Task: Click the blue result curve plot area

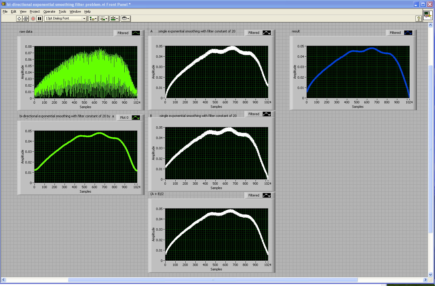Action: tap(358, 72)
